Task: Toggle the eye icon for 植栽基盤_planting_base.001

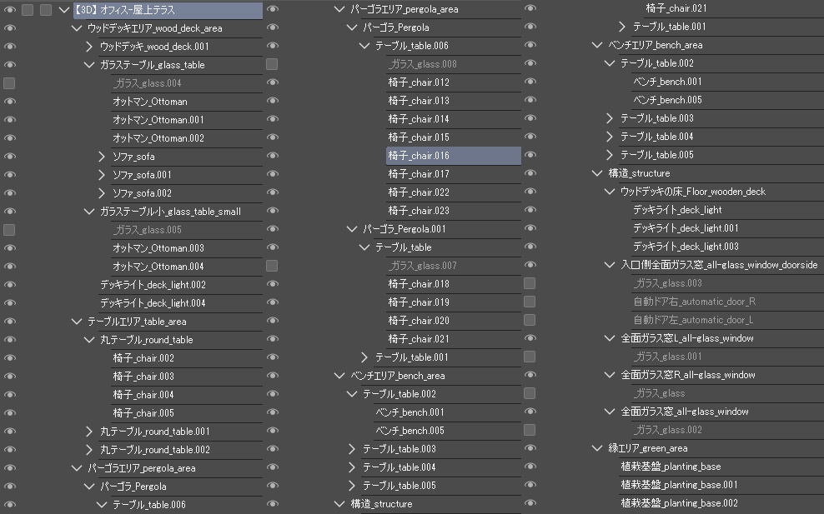Action: (x=530, y=485)
